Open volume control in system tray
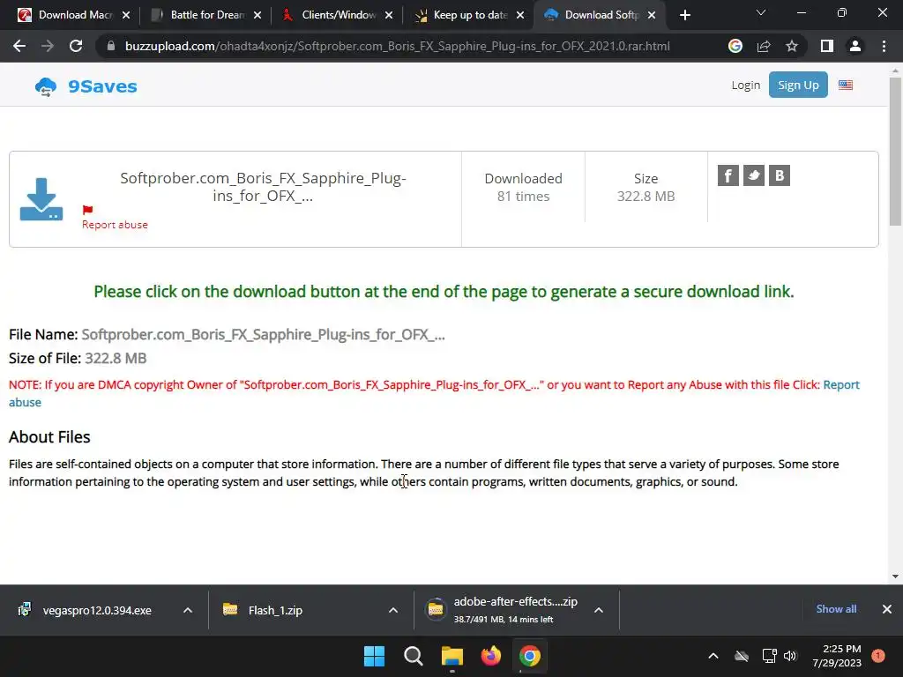The width and height of the screenshot is (903, 677). [790, 656]
